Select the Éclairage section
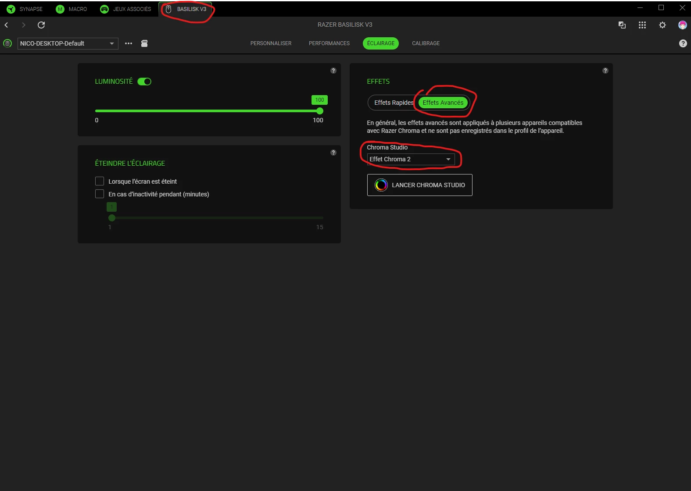 (x=381, y=43)
